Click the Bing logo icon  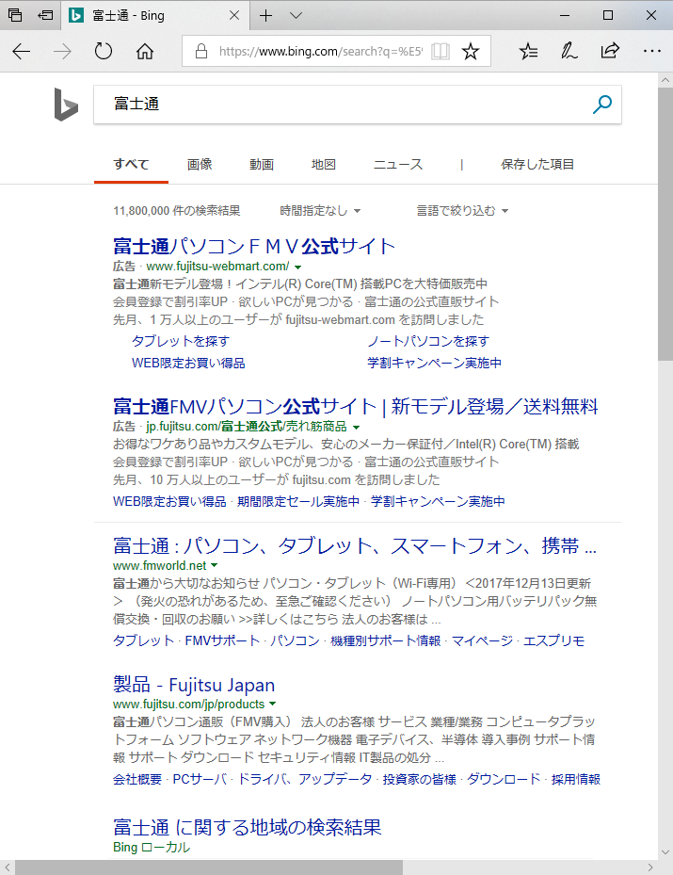coord(66,105)
